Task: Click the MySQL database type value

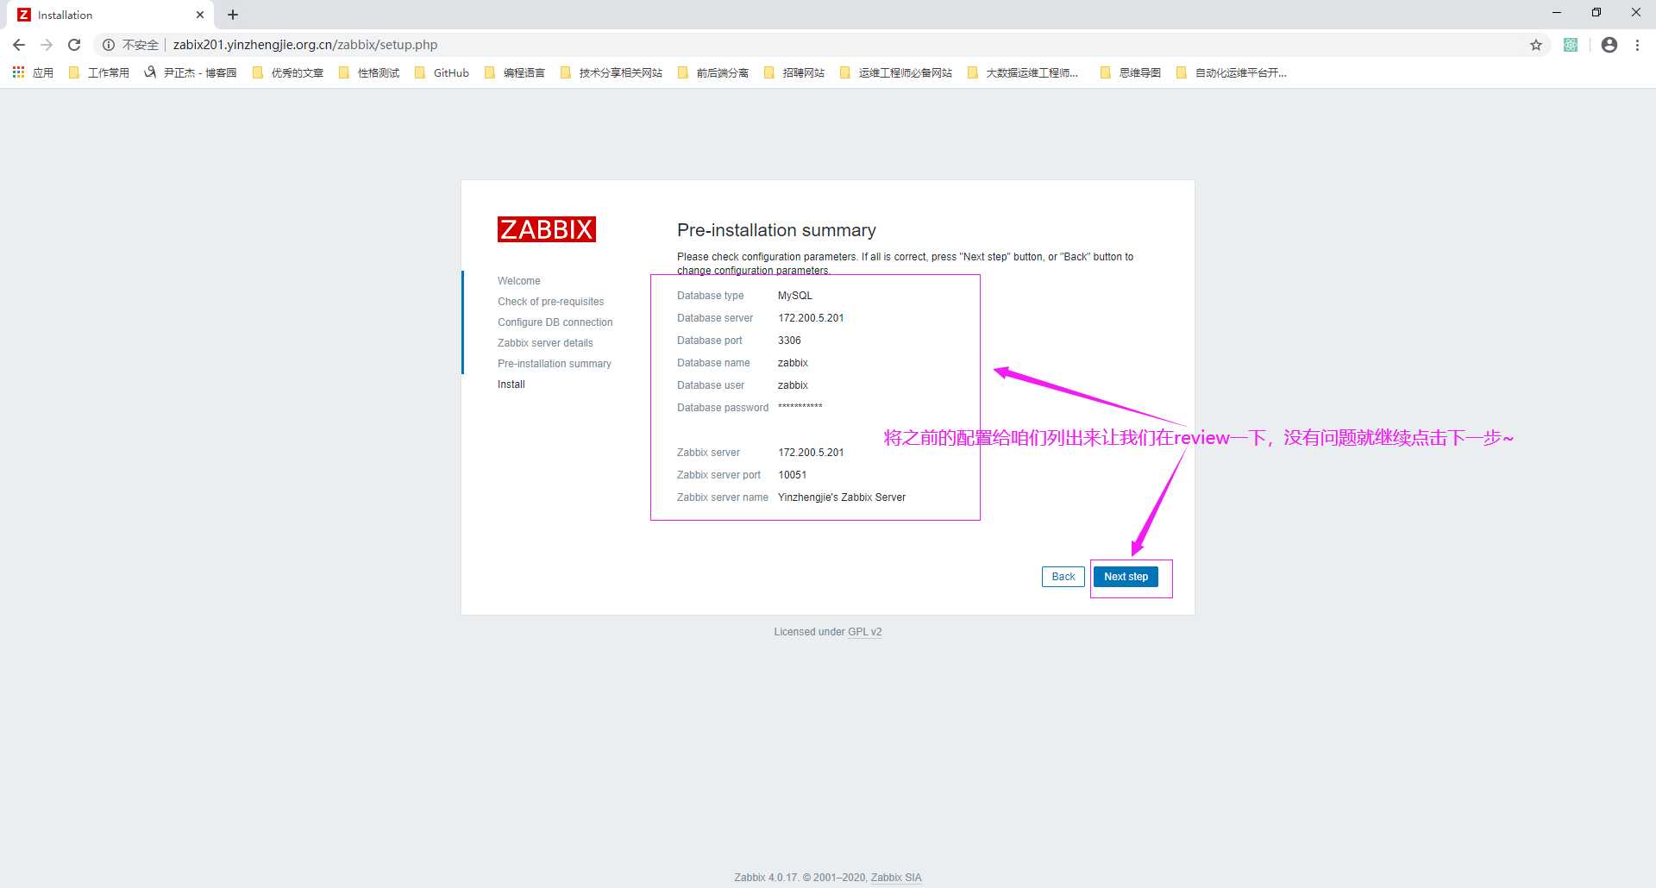Action: pyautogui.click(x=795, y=296)
